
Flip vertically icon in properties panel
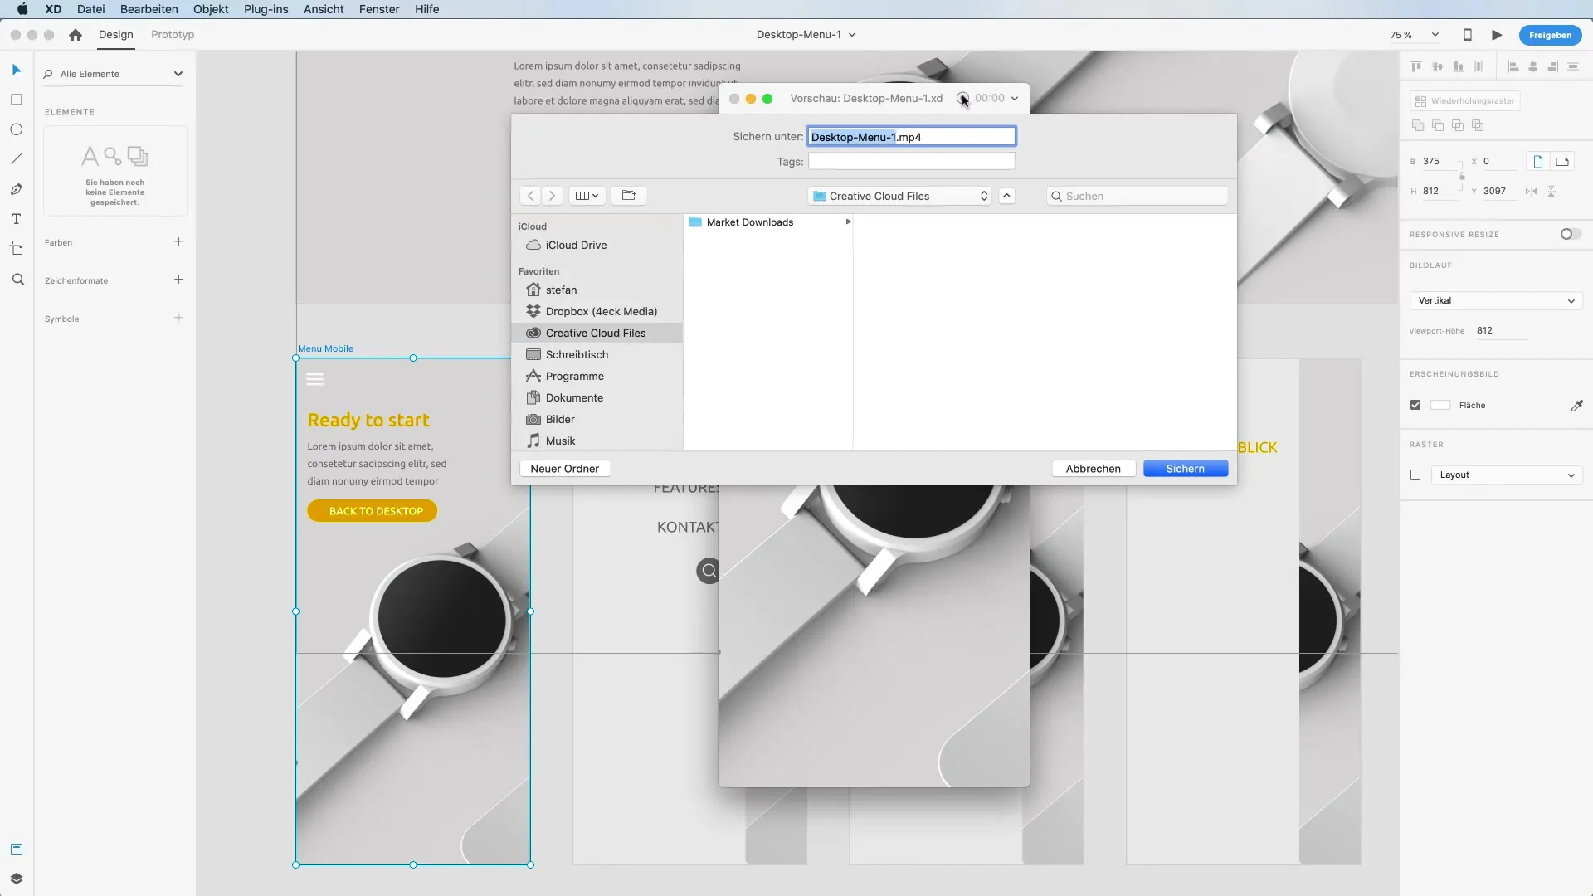(1551, 192)
